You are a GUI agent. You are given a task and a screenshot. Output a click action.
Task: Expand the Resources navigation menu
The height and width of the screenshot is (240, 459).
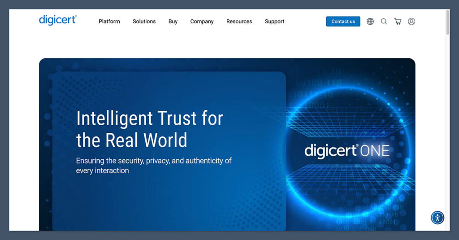pos(239,22)
